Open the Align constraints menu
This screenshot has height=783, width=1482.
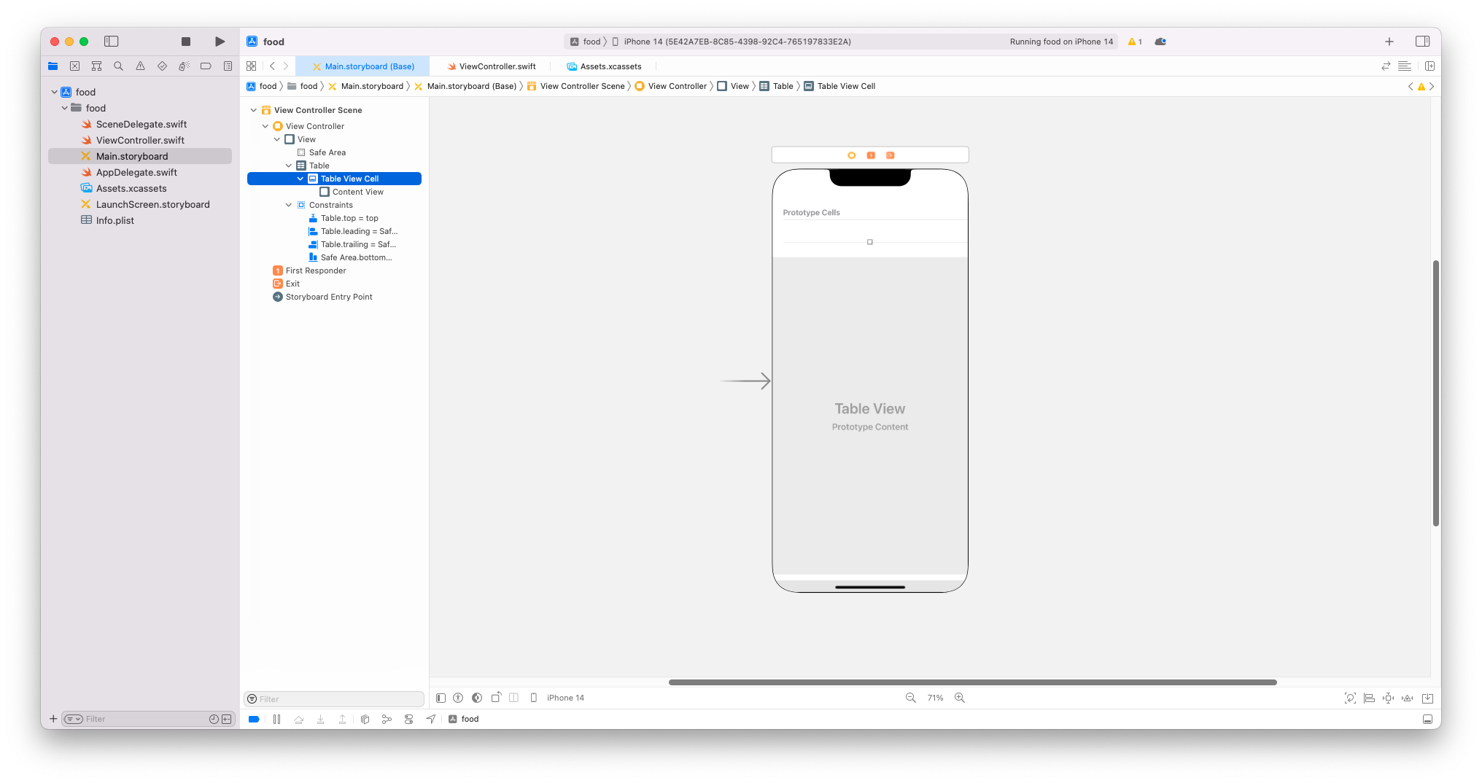tap(1370, 698)
